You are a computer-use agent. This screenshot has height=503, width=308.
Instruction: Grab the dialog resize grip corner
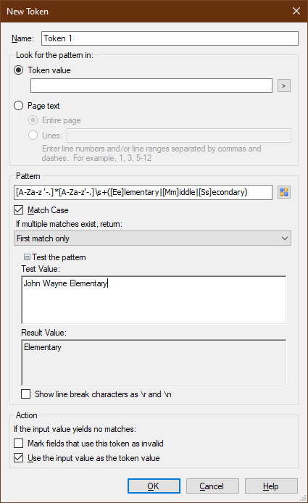click(x=303, y=498)
